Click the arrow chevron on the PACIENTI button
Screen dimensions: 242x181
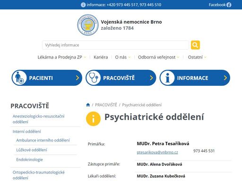click(78, 78)
